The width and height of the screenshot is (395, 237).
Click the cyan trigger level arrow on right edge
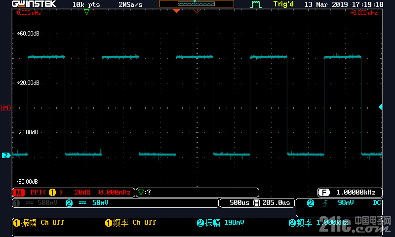click(x=381, y=107)
